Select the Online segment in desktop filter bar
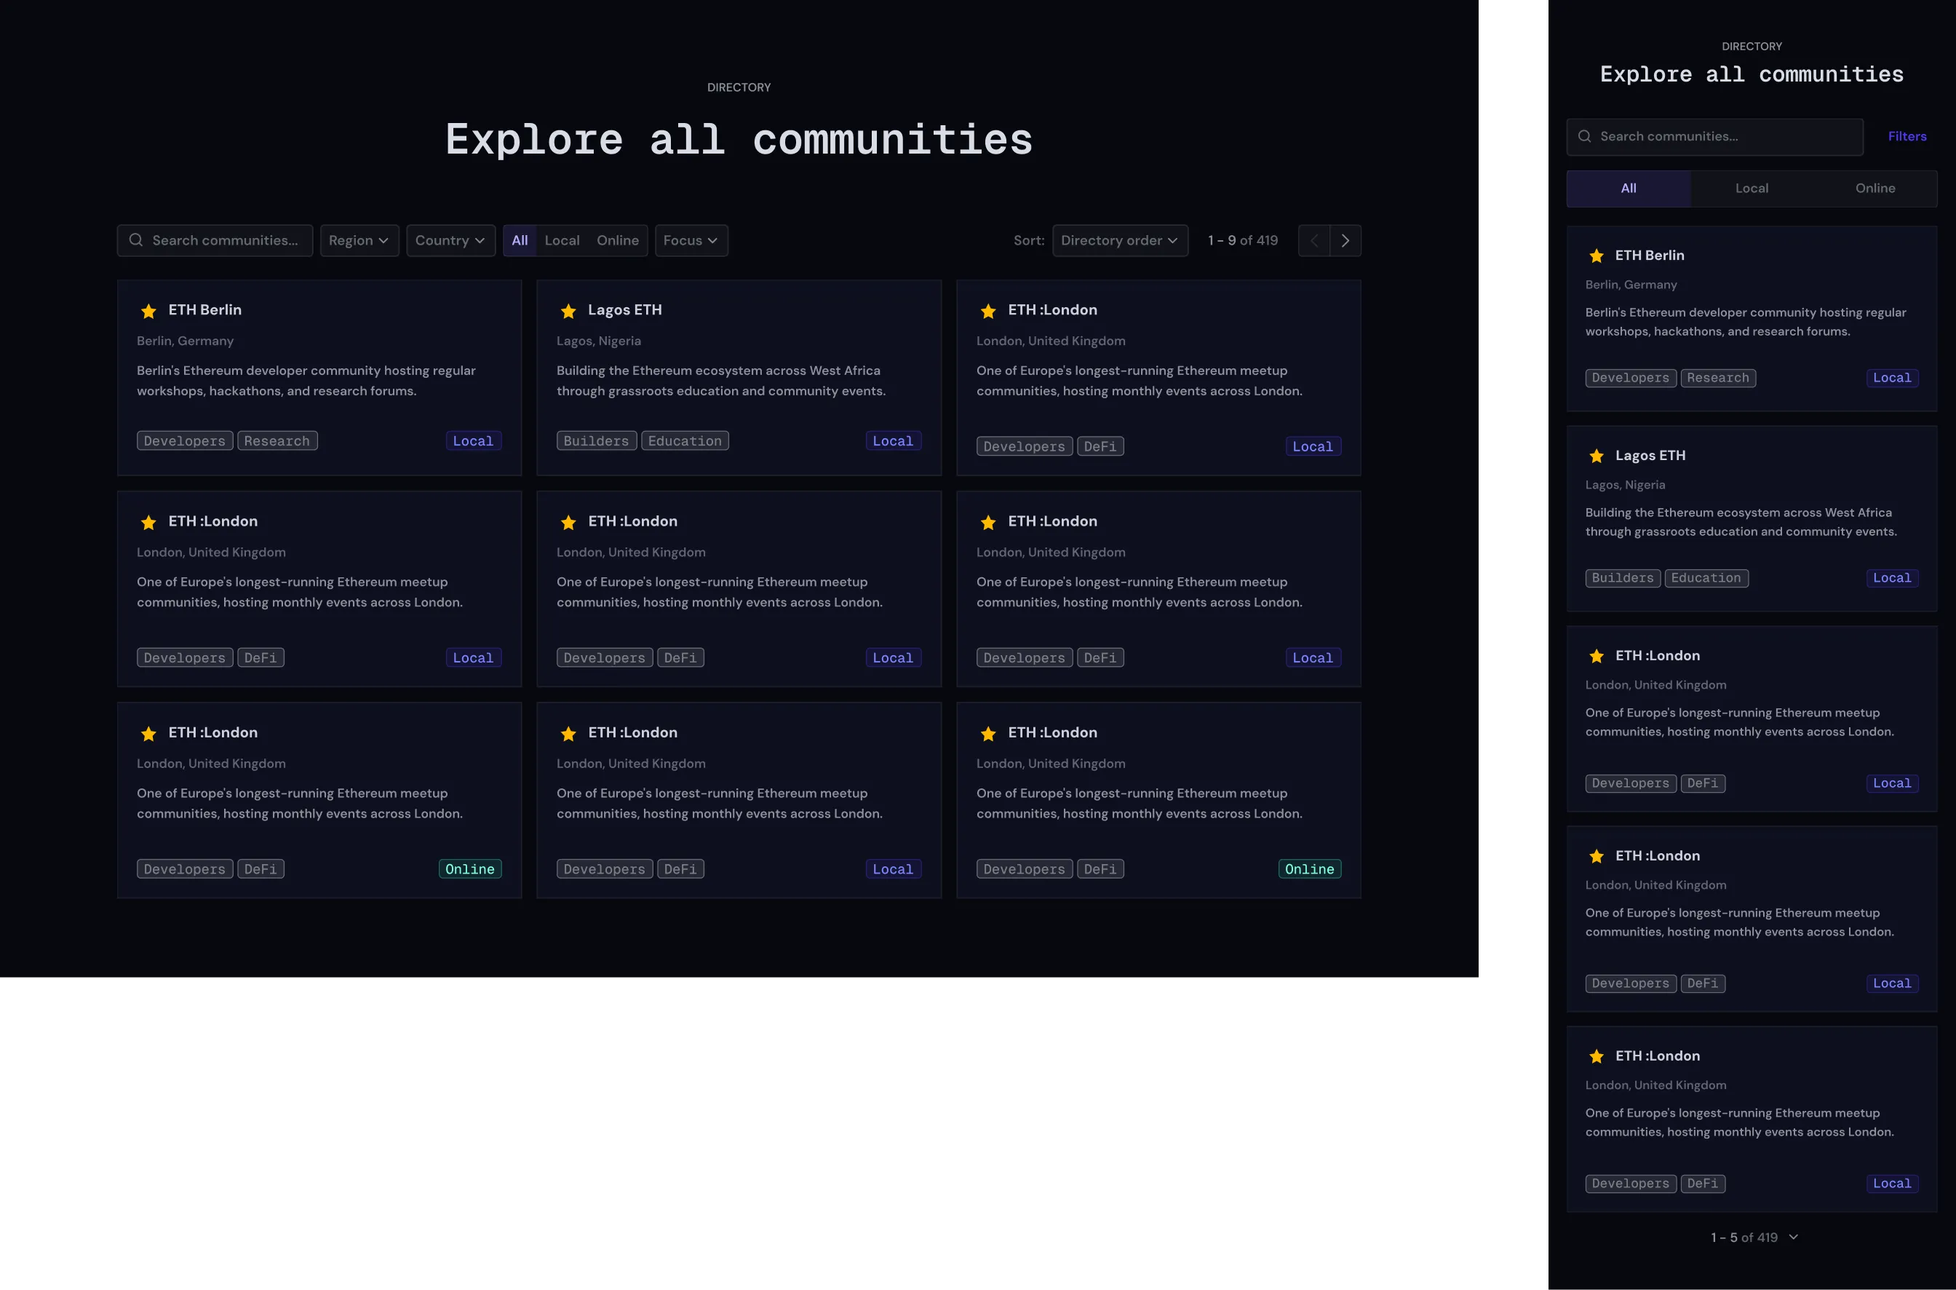Screen dimensions: 1956x1290 pos(618,240)
